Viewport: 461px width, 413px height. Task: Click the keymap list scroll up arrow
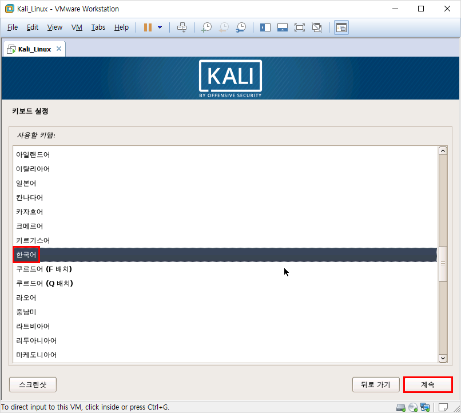tap(443, 151)
